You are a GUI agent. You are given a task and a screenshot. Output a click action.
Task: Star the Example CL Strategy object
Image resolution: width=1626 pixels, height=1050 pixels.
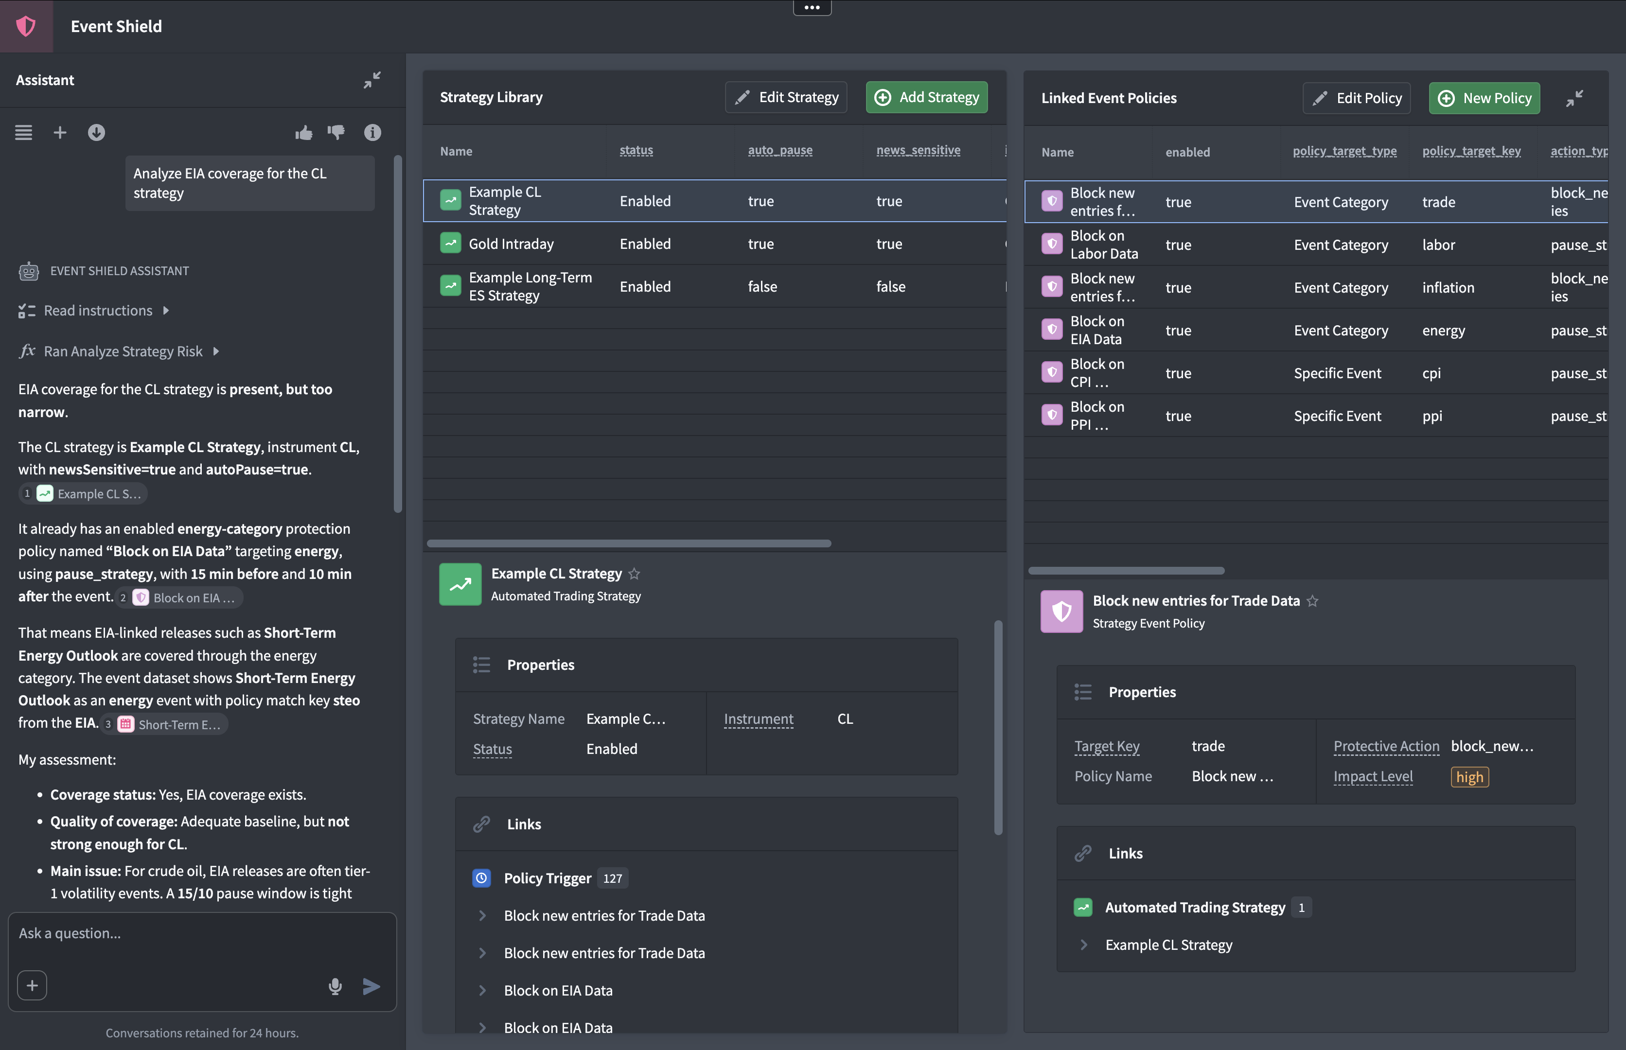(634, 574)
